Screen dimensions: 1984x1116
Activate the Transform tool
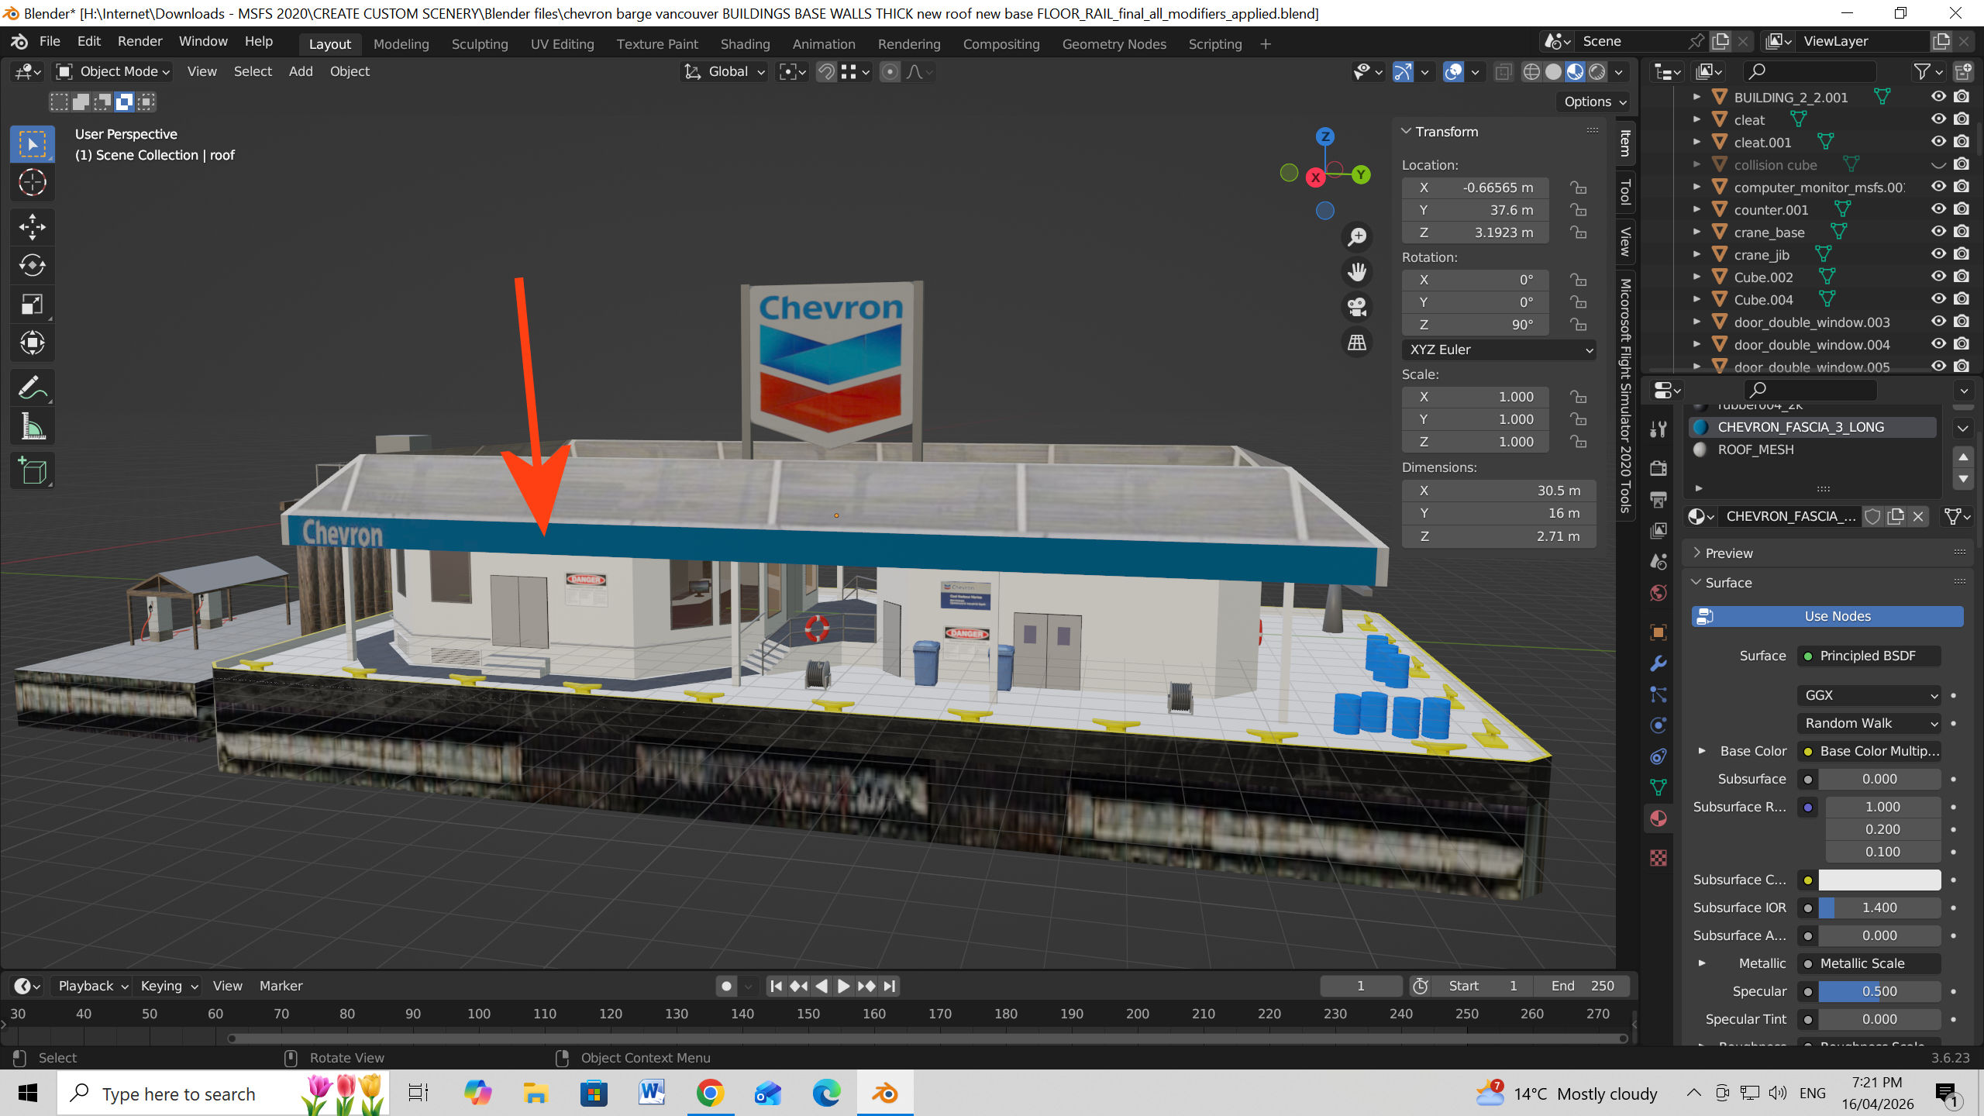32,343
